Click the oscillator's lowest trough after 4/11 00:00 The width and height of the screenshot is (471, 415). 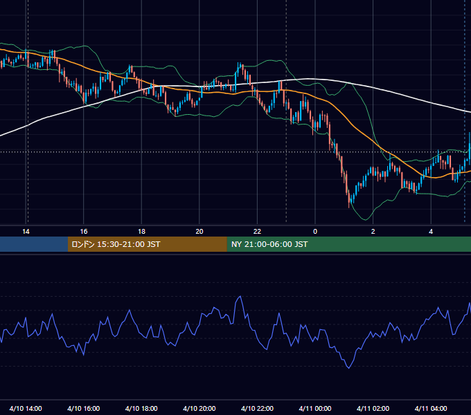[x=348, y=368]
